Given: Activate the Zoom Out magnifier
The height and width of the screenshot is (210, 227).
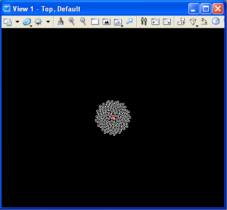Looking at the screenshot, I should (x=83, y=21).
